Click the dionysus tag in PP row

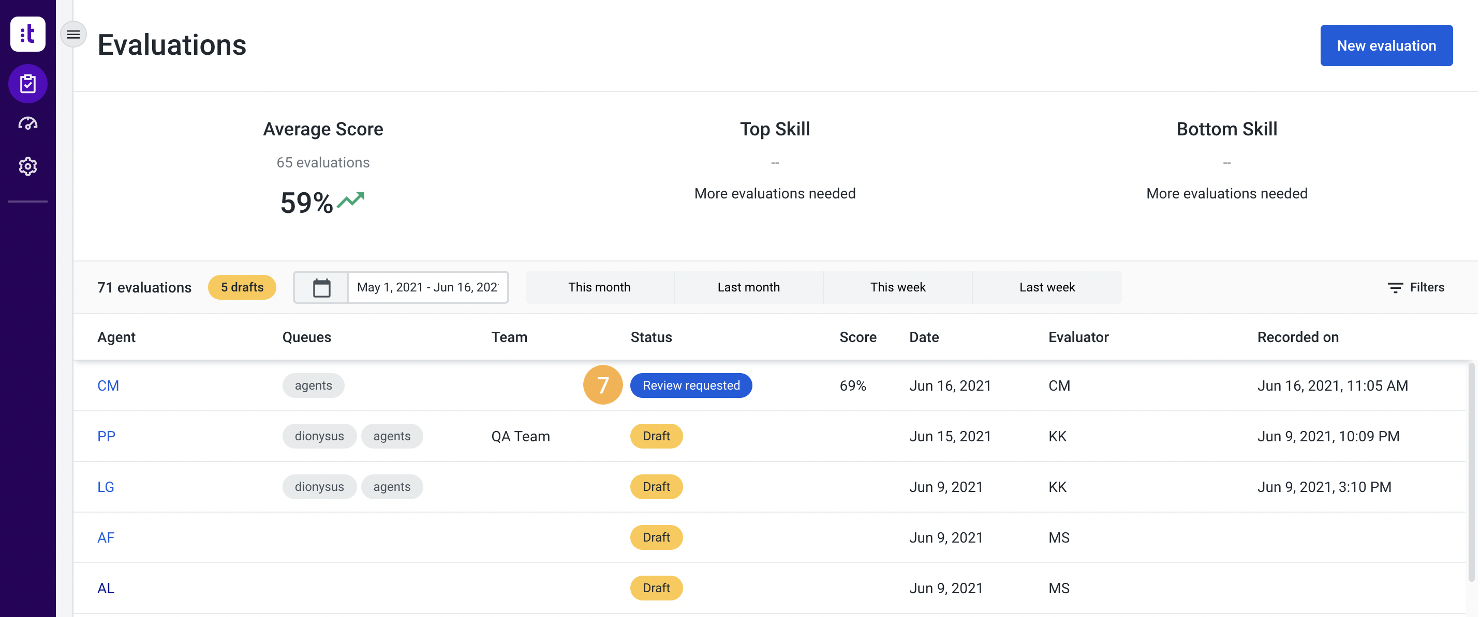pyautogui.click(x=319, y=436)
